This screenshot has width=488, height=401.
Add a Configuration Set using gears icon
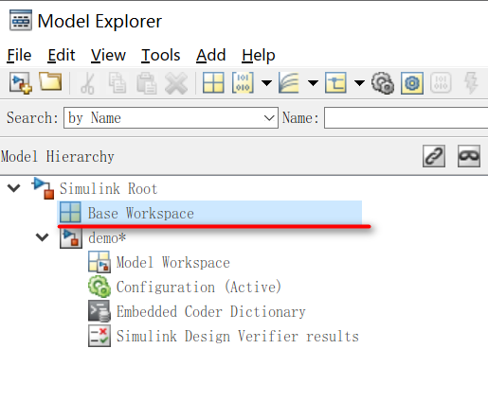(x=383, y=83)
